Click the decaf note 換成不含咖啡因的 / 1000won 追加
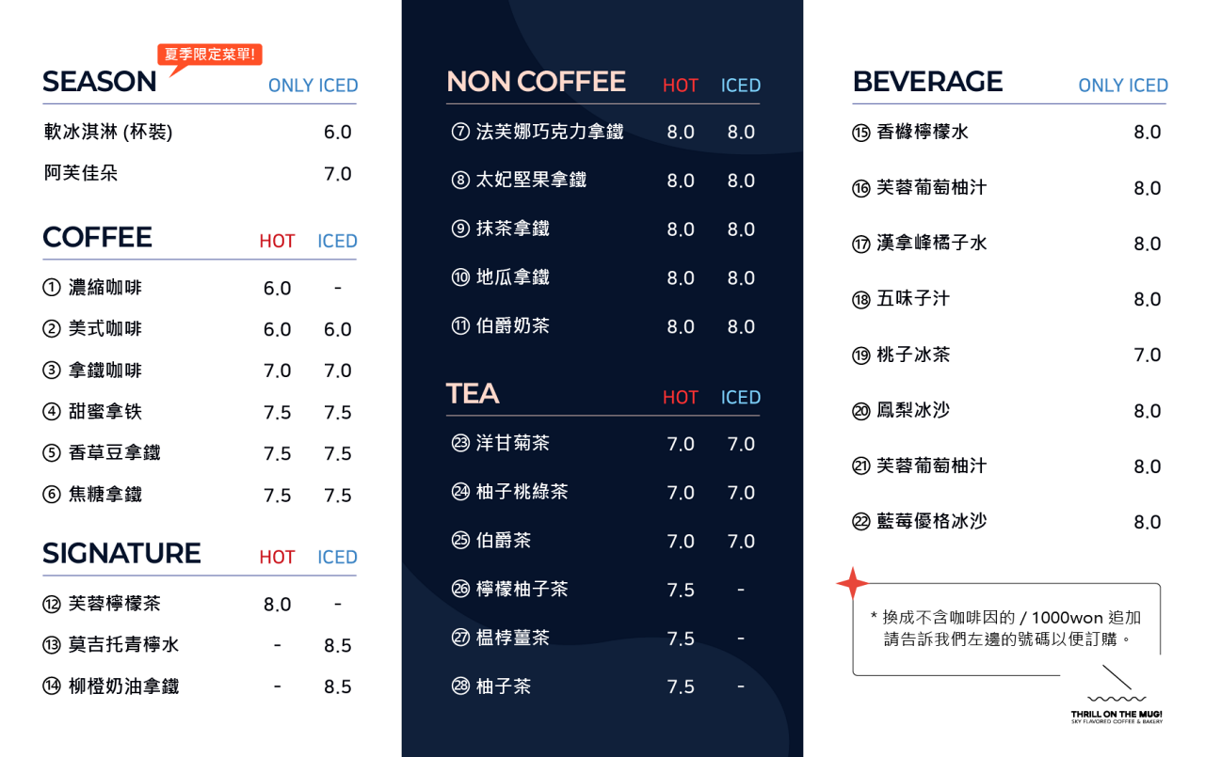The image size is (1205, 757). pyautogui.click(x=1005, y=618)
